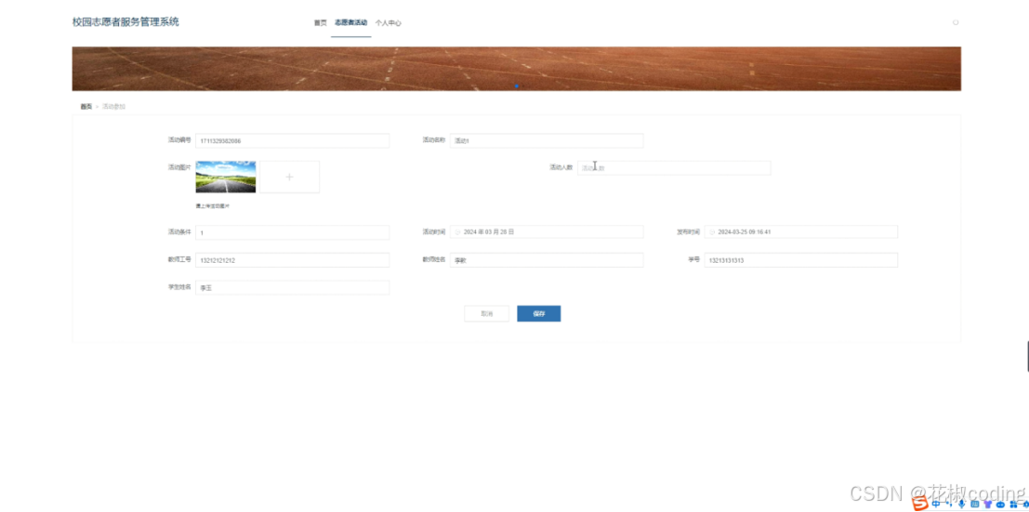Screen dimensions: 1029x512
Task: Open the IME soft keyboard icon
Action: pos(974,505)
